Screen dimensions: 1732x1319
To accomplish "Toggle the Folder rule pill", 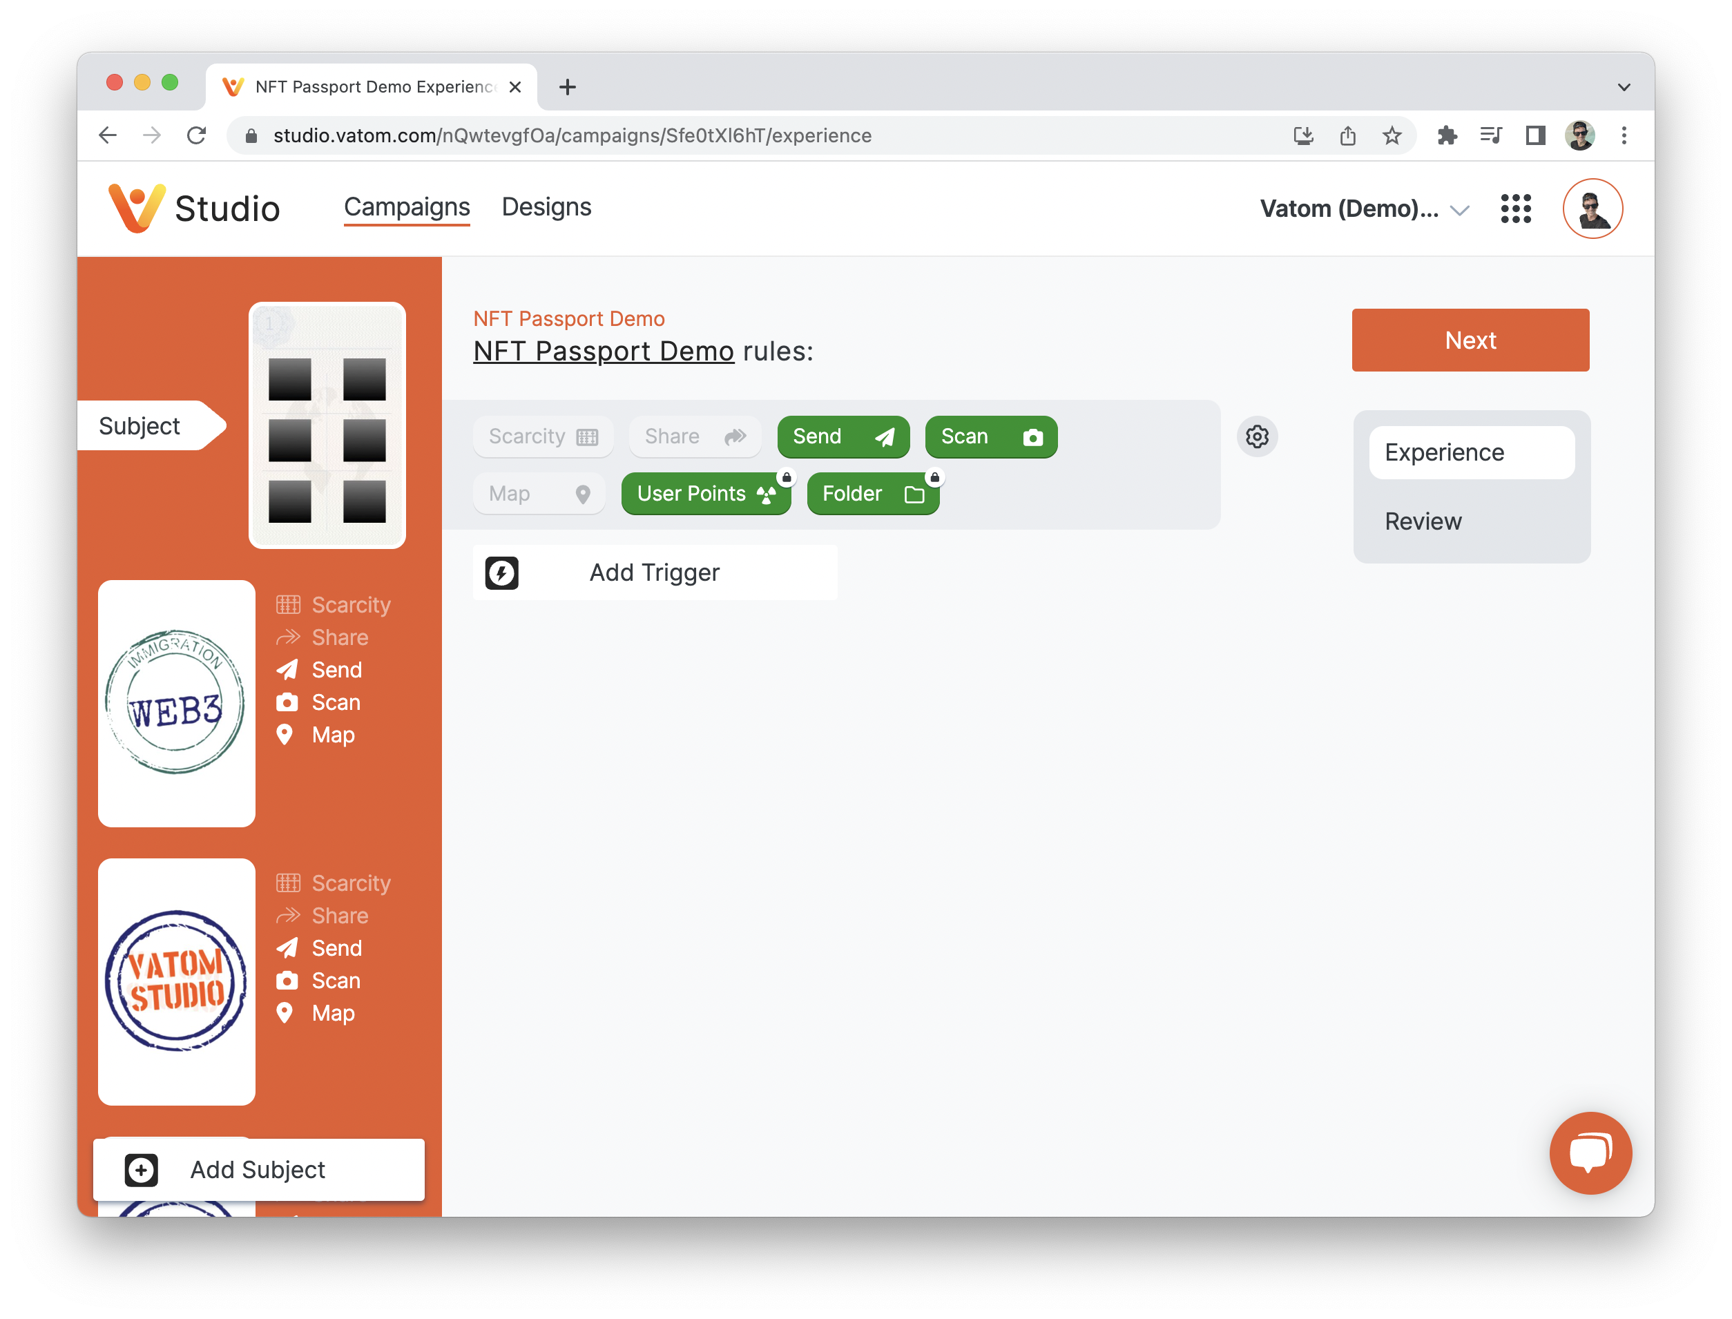I will [x=872, y=494].
